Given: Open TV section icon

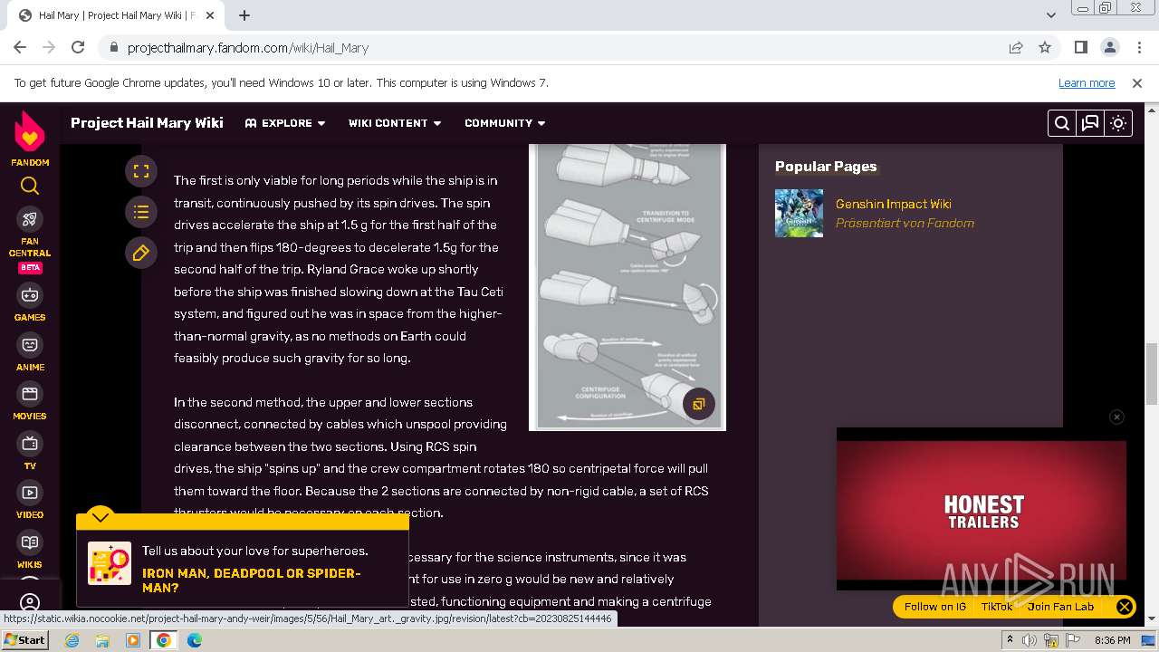Looking at the screenshot, I should tap(30, 444).
